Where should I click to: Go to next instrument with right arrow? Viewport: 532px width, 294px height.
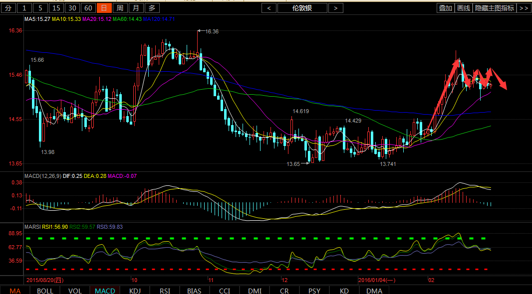tap(336, 8)
